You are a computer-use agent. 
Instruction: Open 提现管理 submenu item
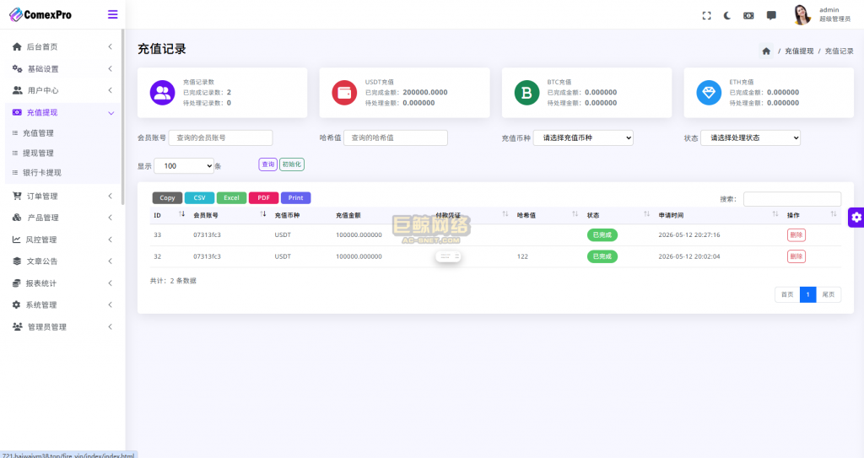[x=38, y=153]
